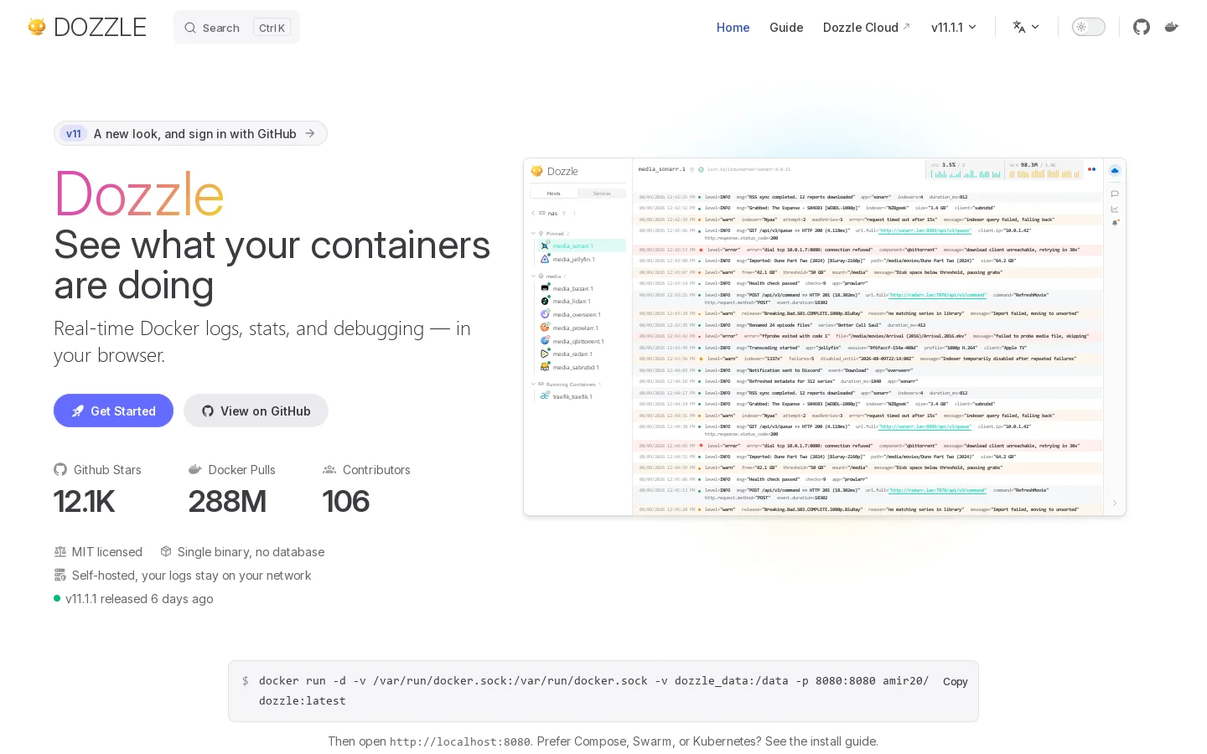1207x754 pixels.
Task: Click the media_bazarr.1 container icon in preview
Action: pyautogui.click(x=545, y=288)
